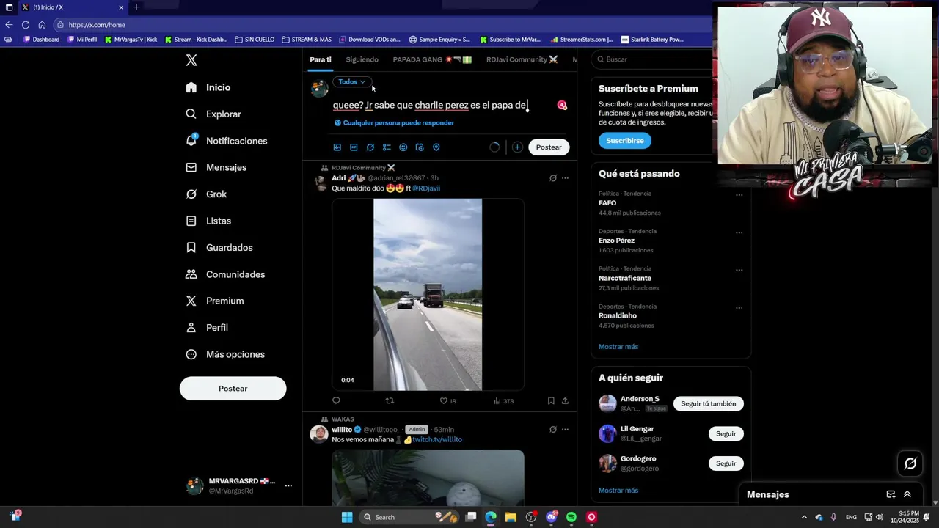Open the Narcotraficante trend
The height and width of the screenshot is (528, 939).
pyautogui.click(x=625, y=279)
